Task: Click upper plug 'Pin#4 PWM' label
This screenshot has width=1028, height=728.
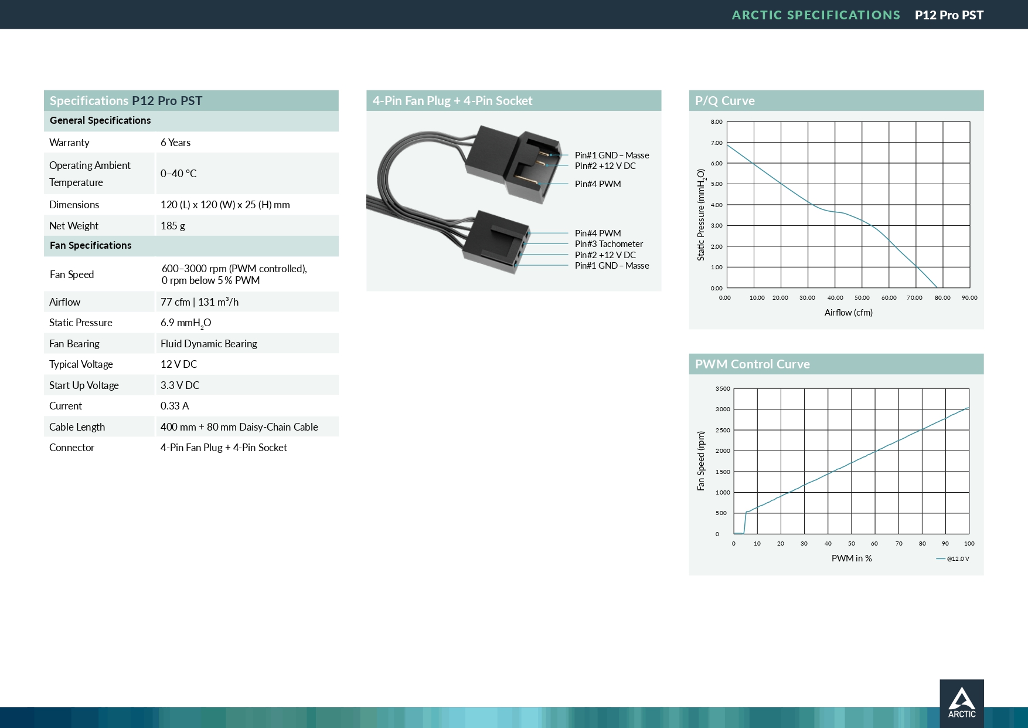Action: coord(598,184)
